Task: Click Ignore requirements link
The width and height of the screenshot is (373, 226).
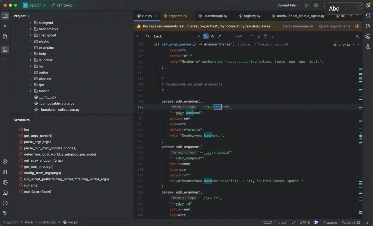Action: pos(334,26)
